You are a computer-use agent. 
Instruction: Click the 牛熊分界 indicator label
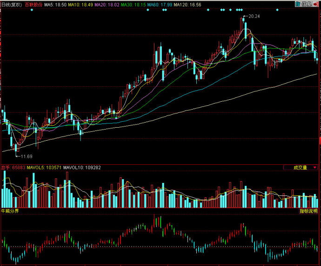click(10, 211)
